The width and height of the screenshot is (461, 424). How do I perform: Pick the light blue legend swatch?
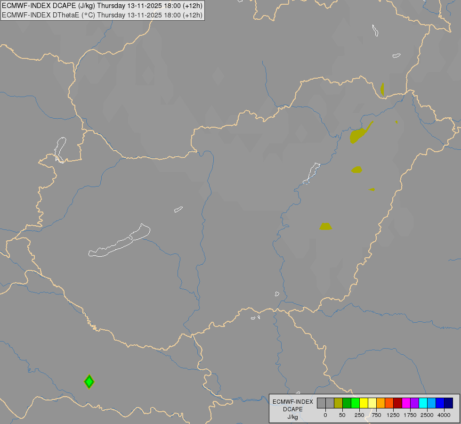pyautogui.click(x=432, y=403)
